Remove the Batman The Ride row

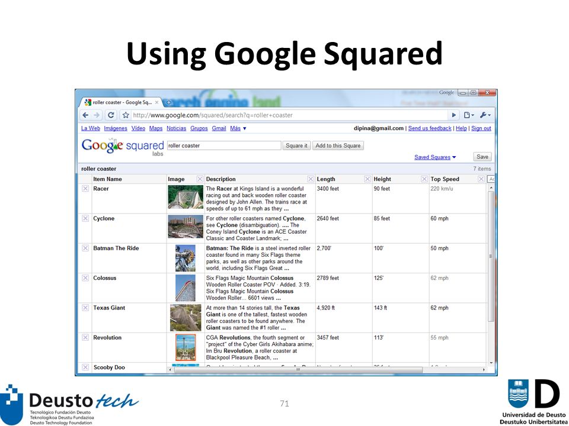click(x=85, y=248)
